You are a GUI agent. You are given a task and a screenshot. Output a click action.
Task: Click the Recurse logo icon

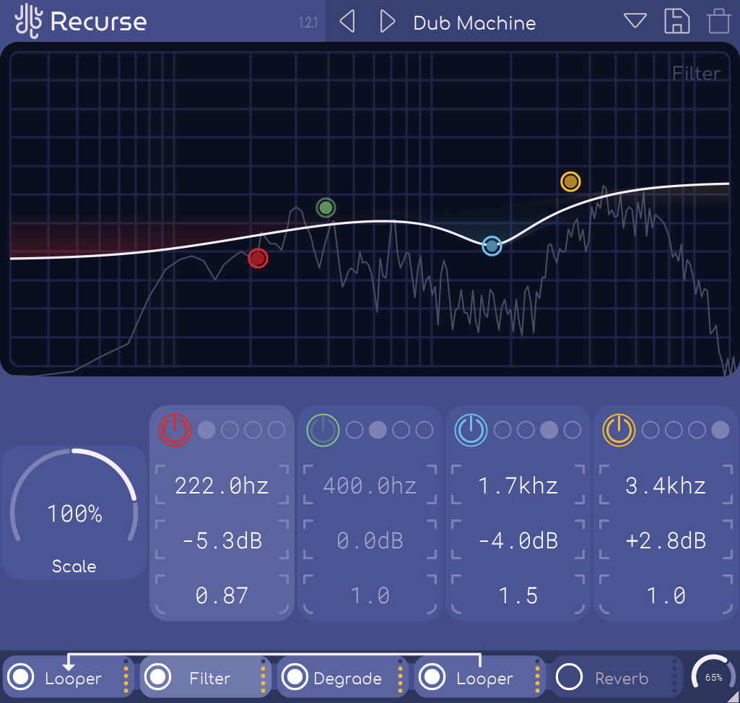[28, 21]
